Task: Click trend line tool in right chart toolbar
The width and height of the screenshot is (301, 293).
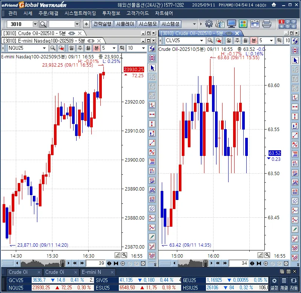Action: 295,135
